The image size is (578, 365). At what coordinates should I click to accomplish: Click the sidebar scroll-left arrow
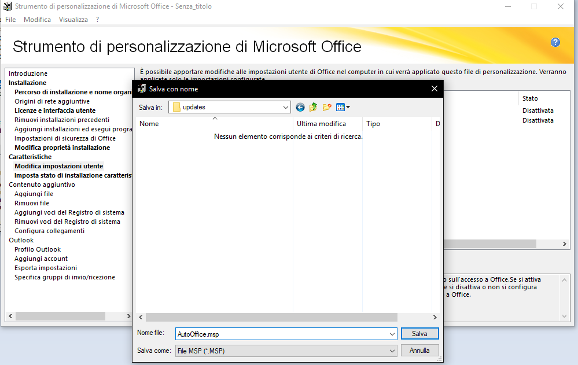coord(10,316)
